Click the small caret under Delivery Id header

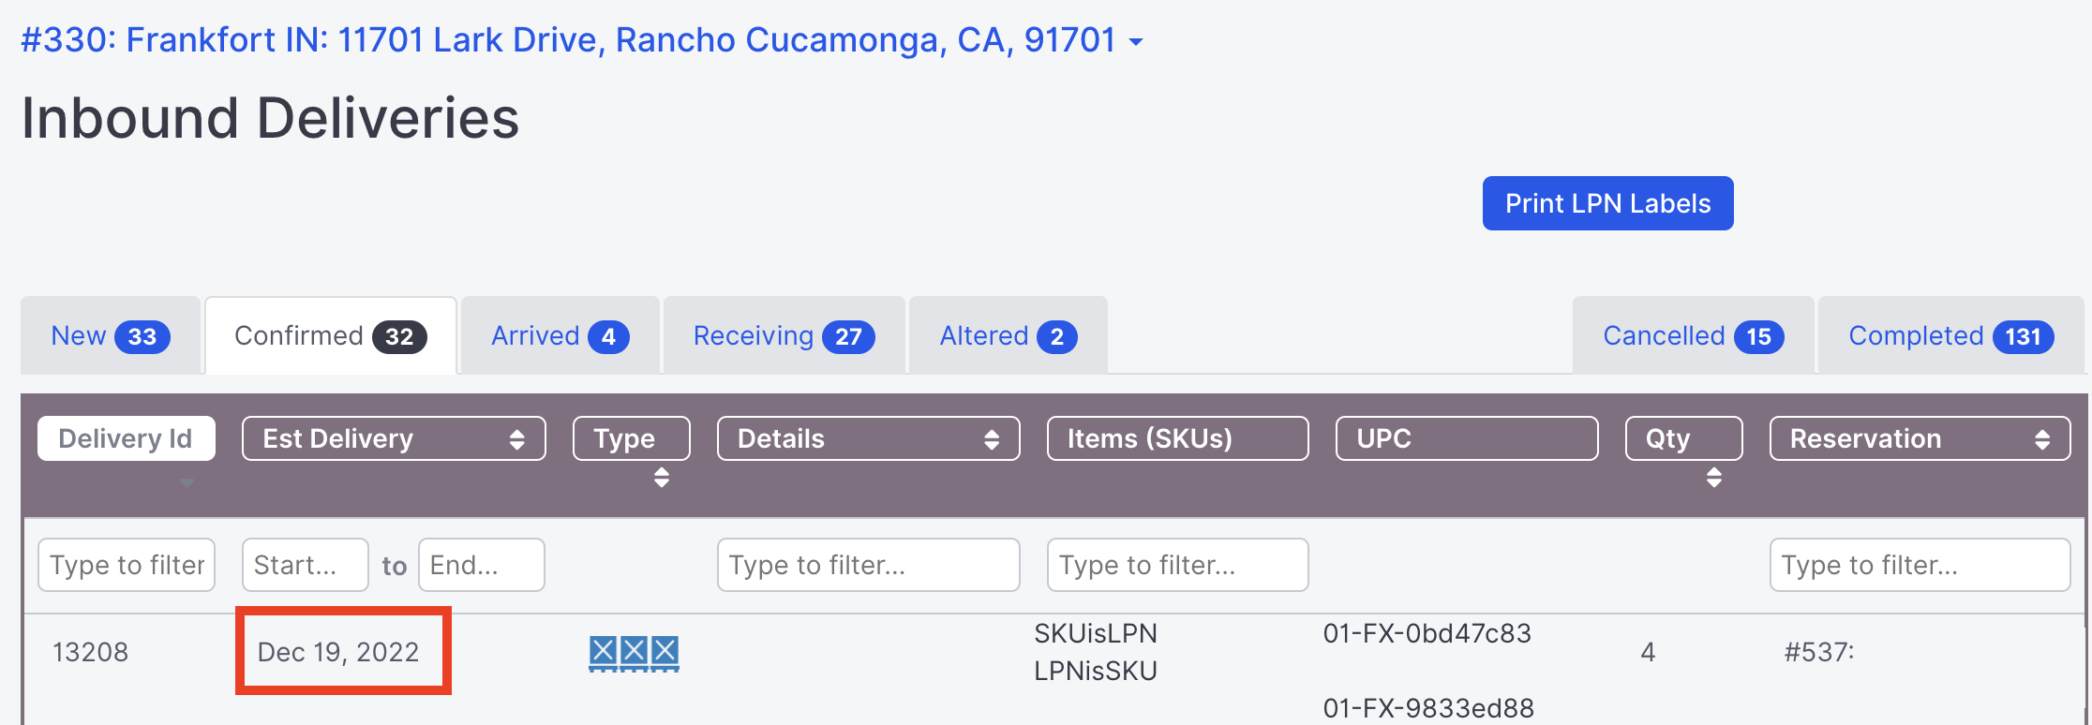[x=187, y=482]
